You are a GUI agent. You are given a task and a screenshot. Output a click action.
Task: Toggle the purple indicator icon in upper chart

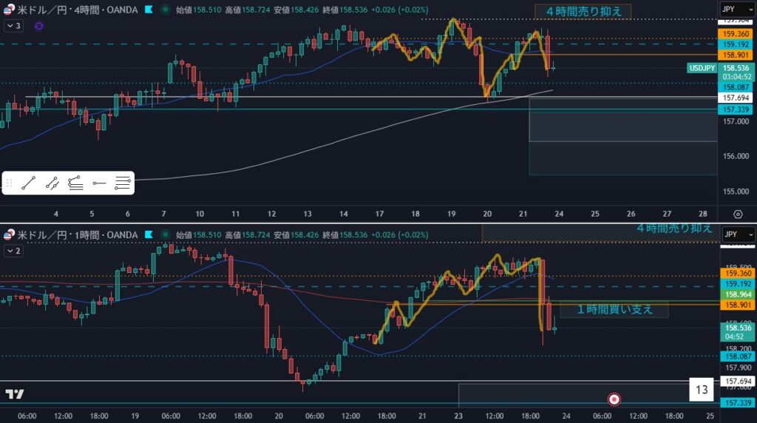pyautogui.click(x=38, y=26)
